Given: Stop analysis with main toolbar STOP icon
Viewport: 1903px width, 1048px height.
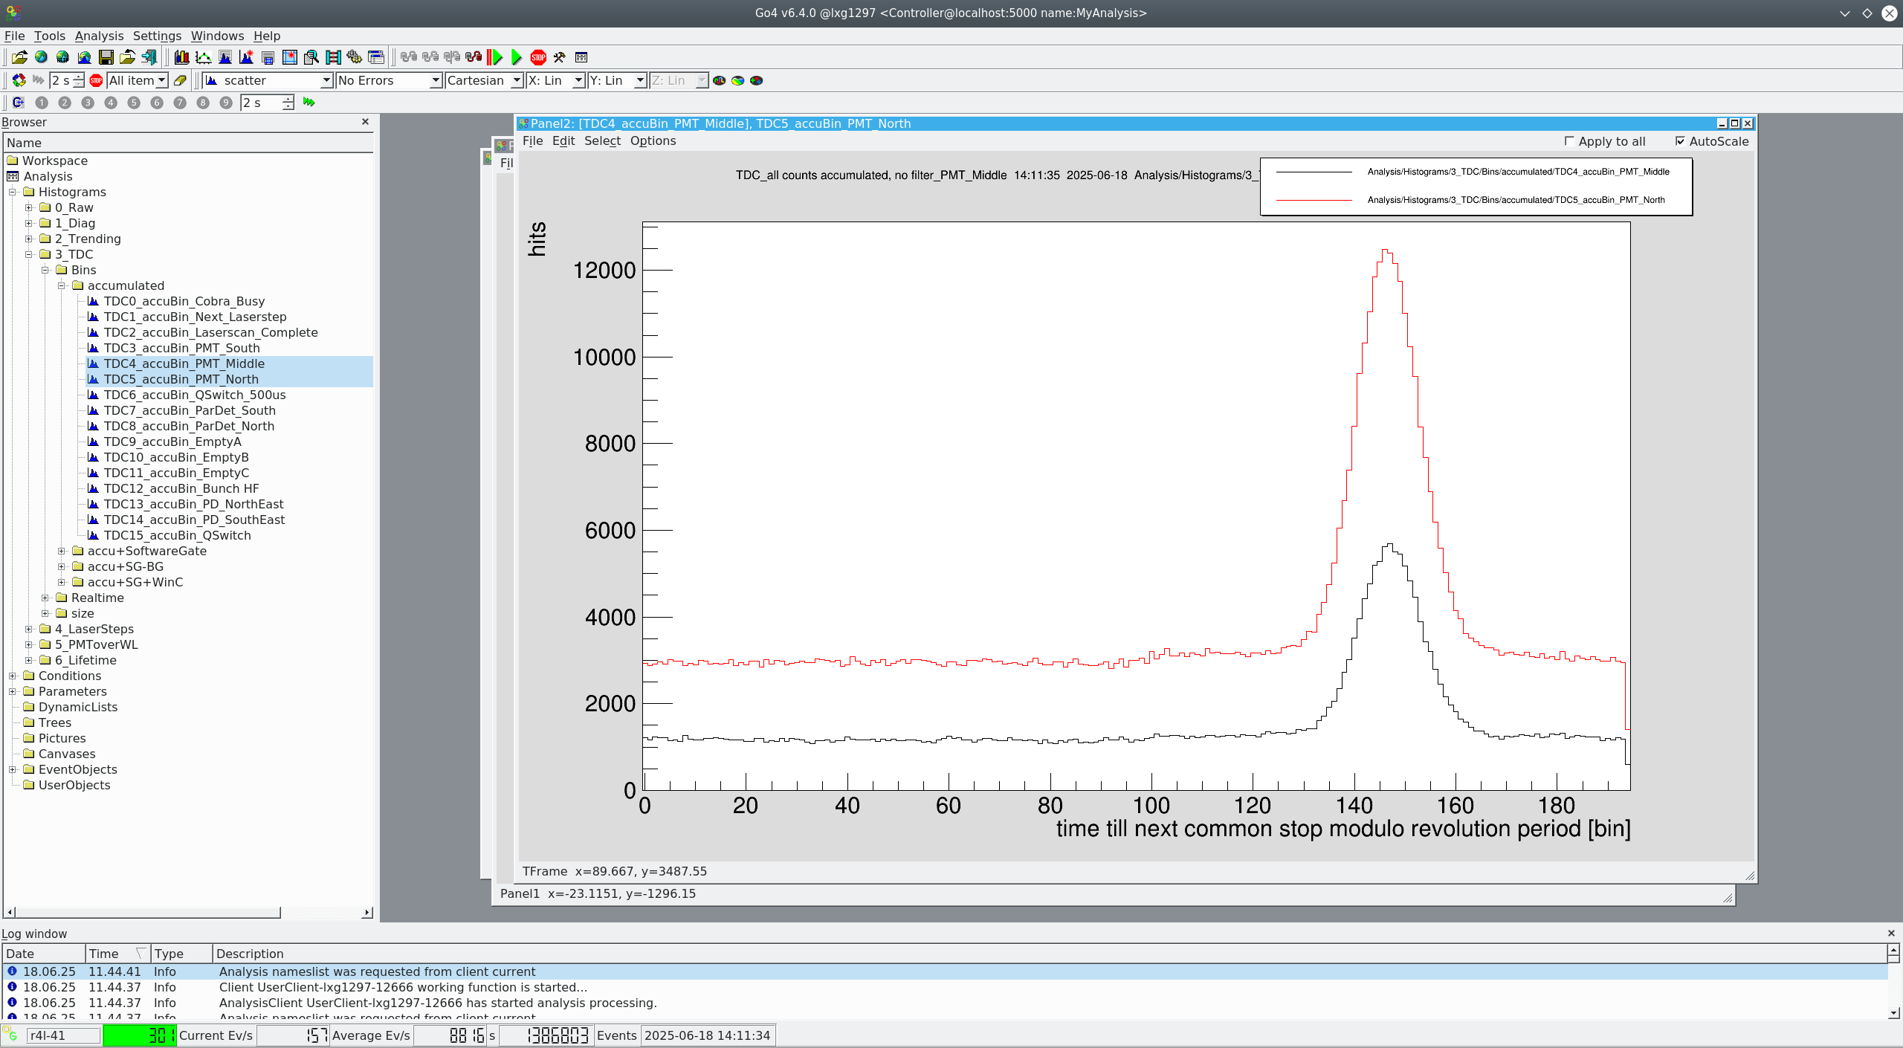Looking at the screenshot, I should [538, 57].
